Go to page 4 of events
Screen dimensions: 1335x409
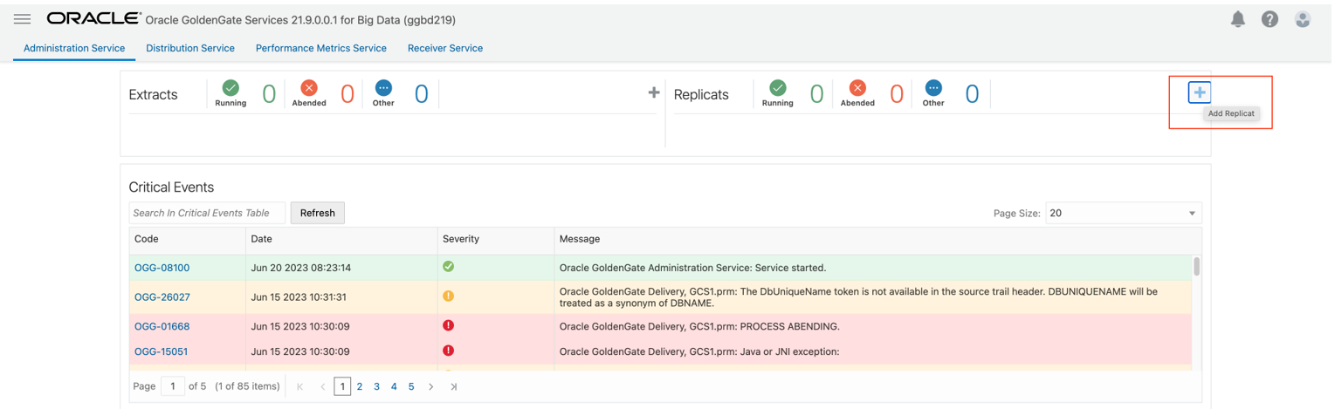394,386
